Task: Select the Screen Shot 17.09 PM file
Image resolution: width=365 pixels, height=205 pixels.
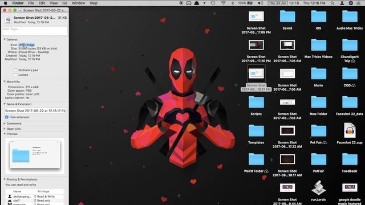Action: [256, 17]
